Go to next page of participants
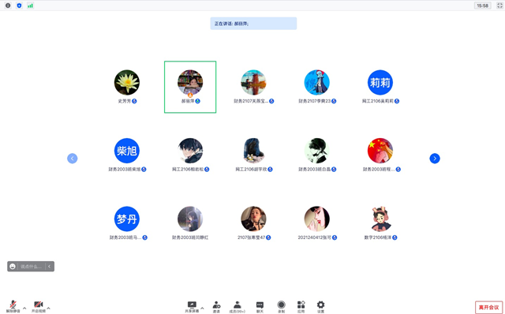This screenshot has height=314, width=505. pyautogui.click(x=435, y=158)
